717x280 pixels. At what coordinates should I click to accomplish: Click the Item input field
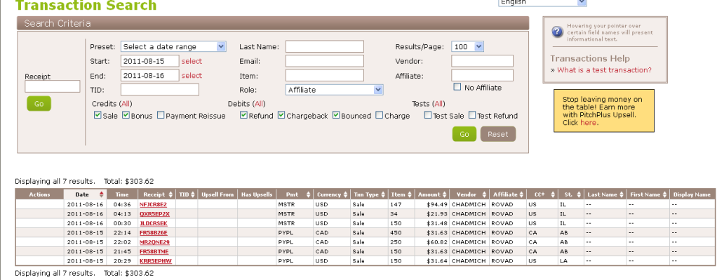(325, 76)
